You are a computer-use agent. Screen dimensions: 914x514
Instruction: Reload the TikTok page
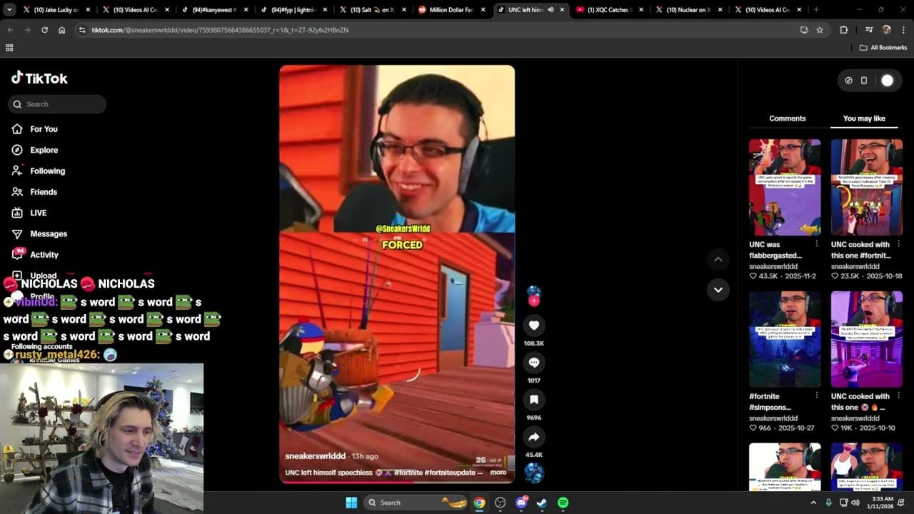pos(44,30)
